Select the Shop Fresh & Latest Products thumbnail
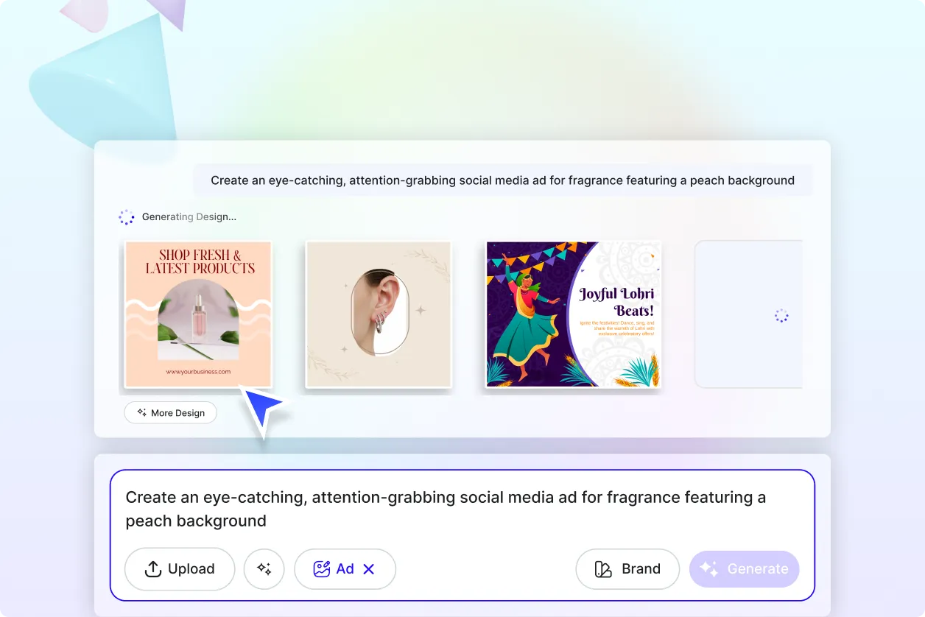Viewport: 925px width, 617px height. click(x=197, y=314)
